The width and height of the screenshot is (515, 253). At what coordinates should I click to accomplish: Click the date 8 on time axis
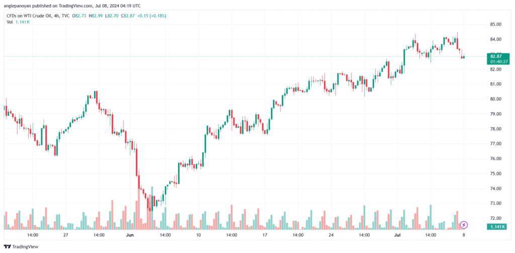pos(463,234)
